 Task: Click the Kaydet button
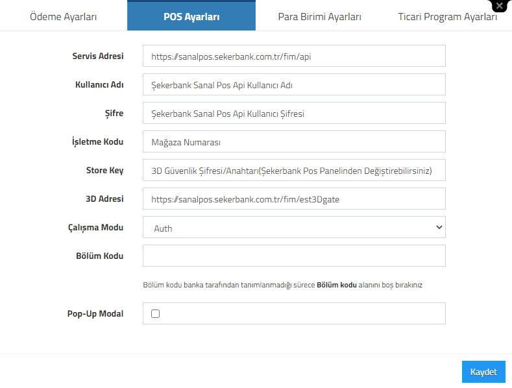(483, 372)
